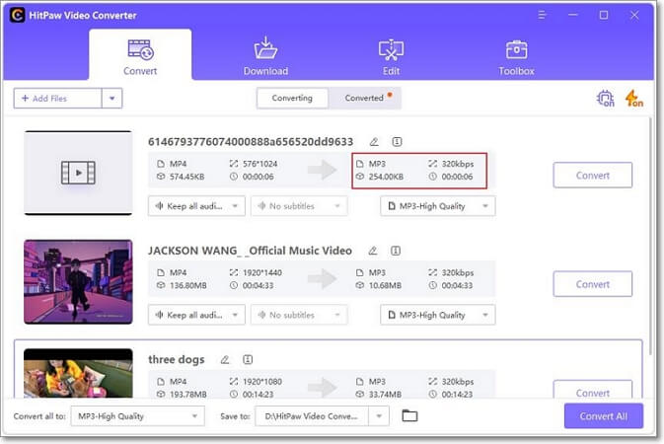Screen dimensions: 664x444
Task: Click the first file's placeholder thumbnail
Action: pyautogui.click(x=78, y=173)
